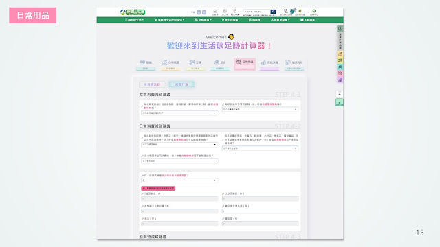Click the vertical text label on right sidebar
440x247 pixels.
click(x=340, y=41)
